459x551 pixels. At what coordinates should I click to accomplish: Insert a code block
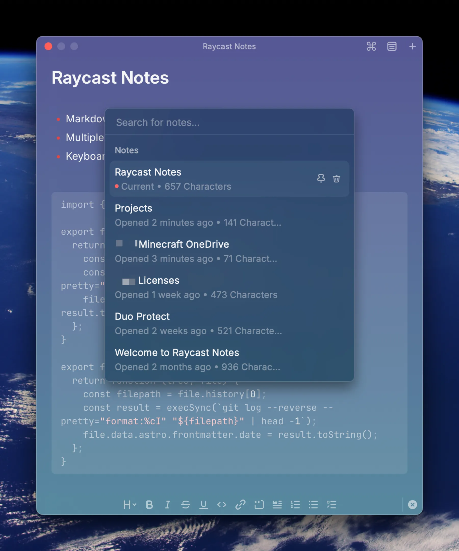(259, 504)
